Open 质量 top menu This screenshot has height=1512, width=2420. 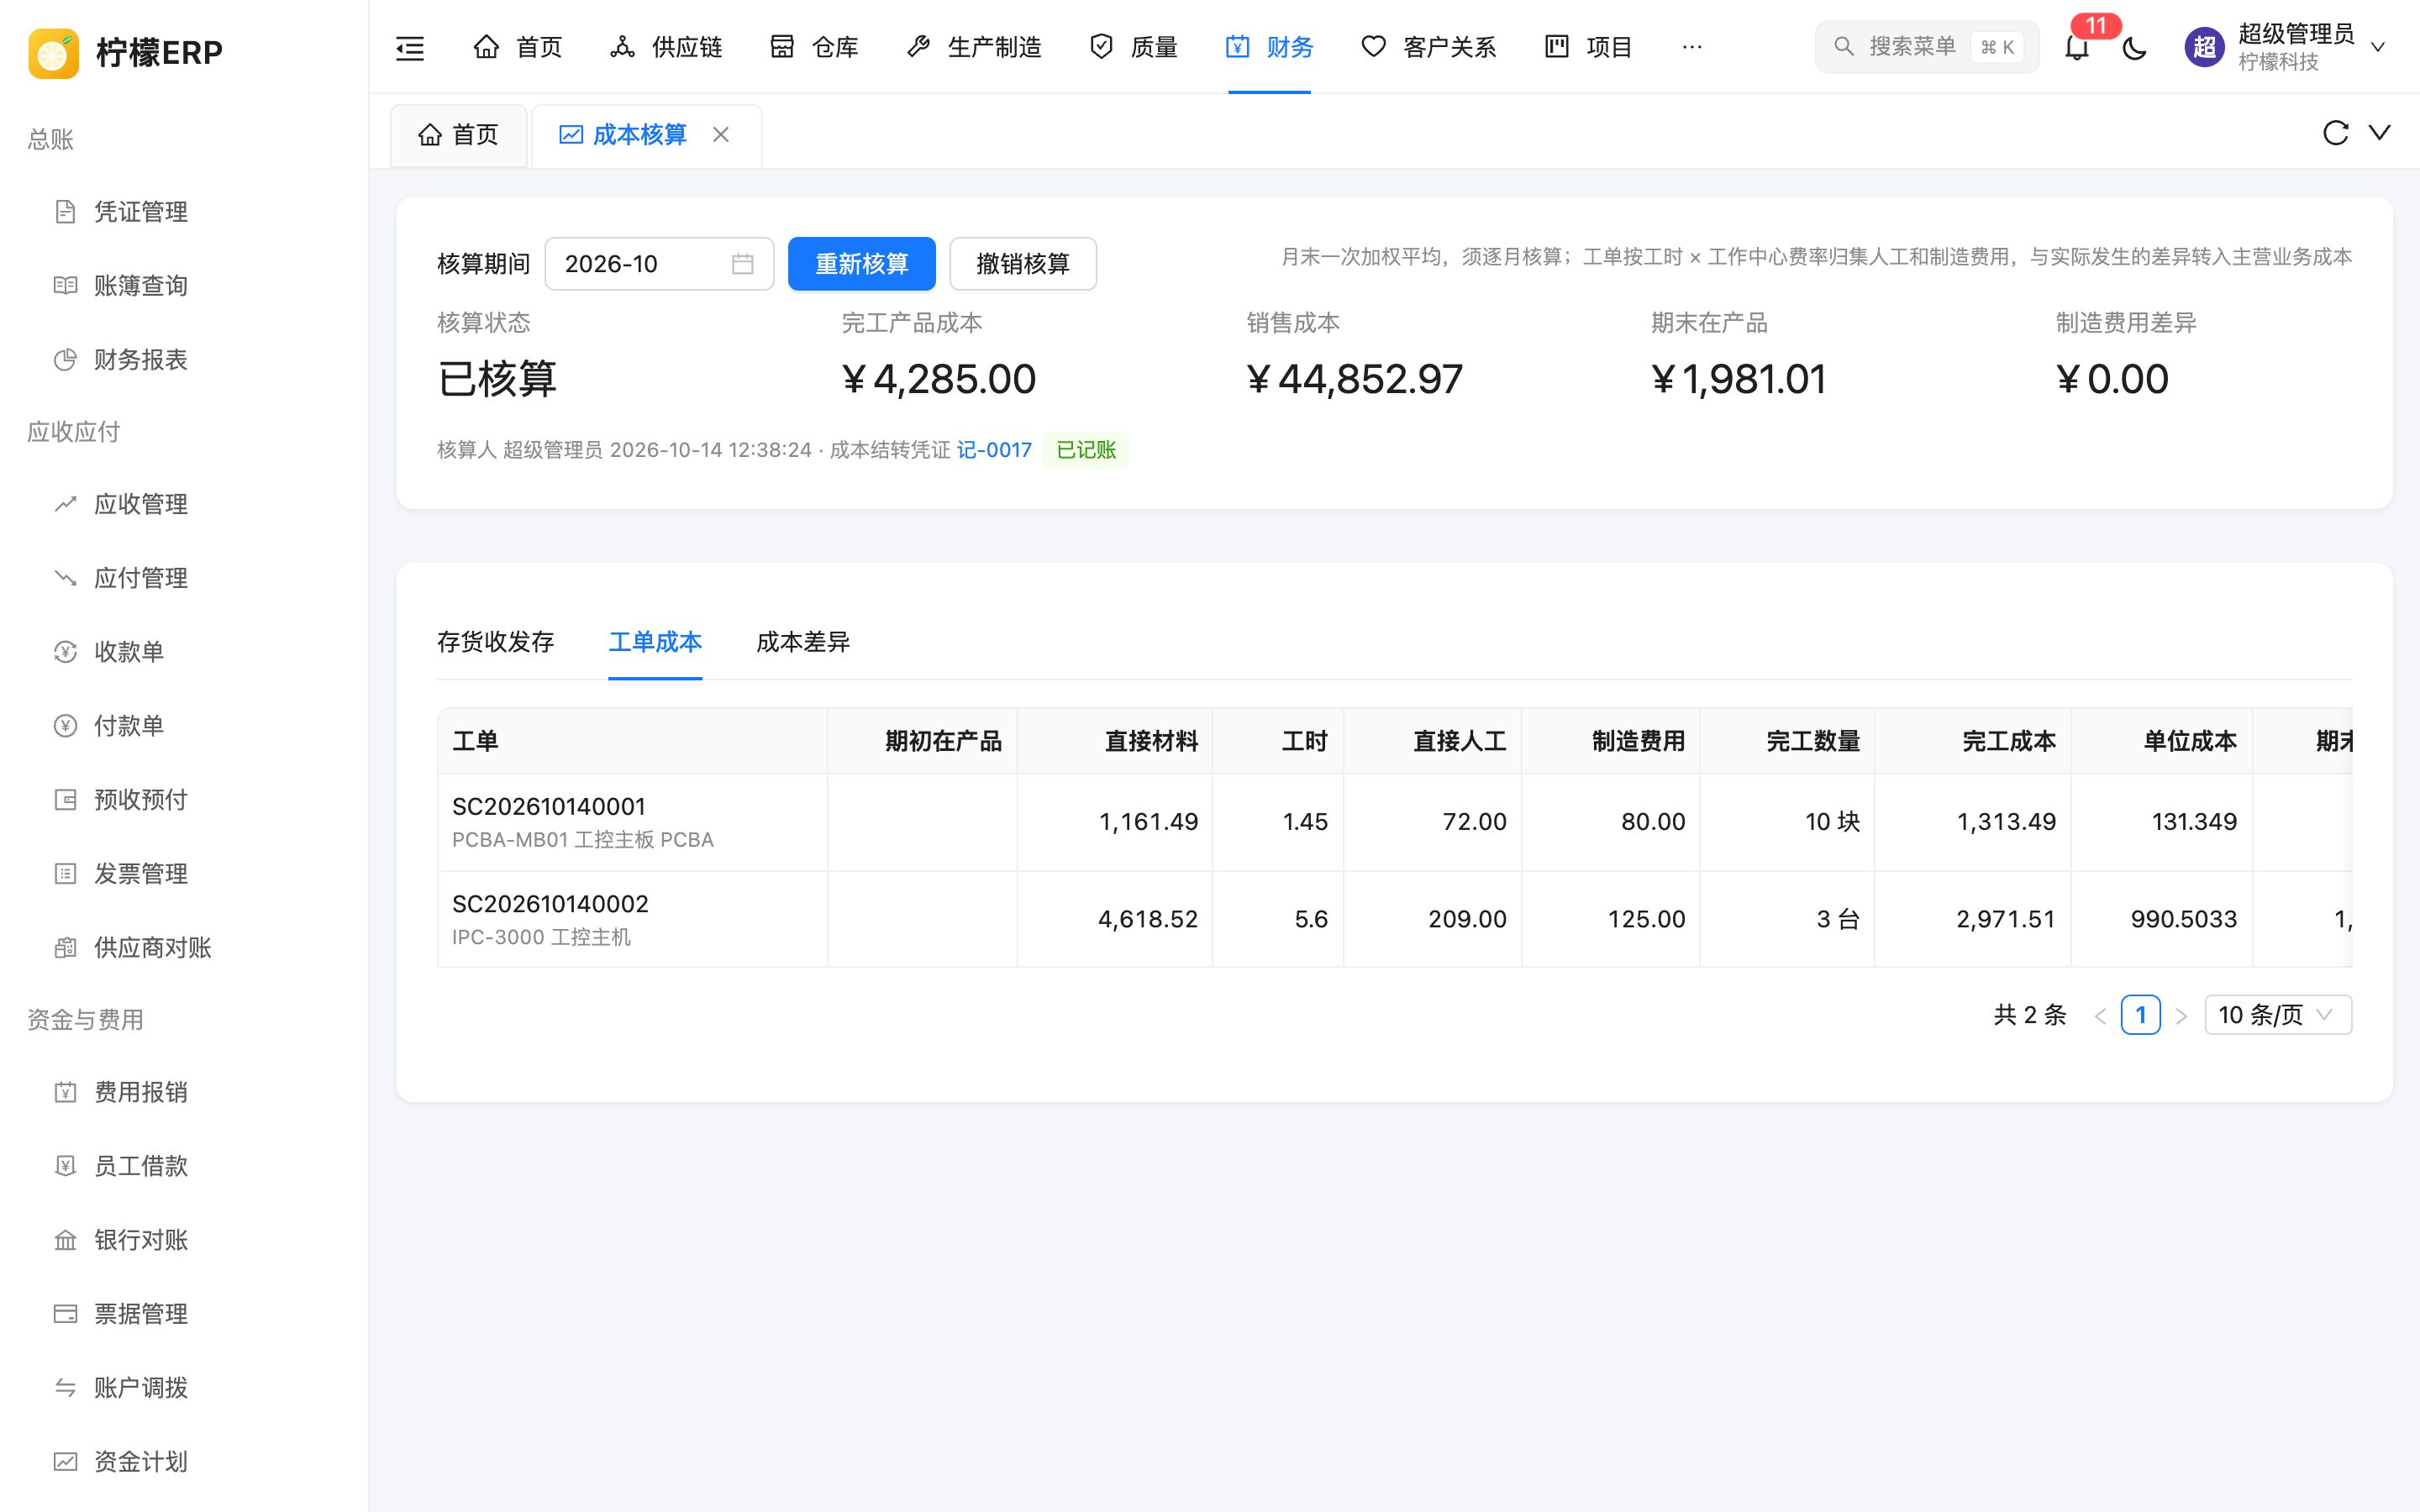(1133, 47)
